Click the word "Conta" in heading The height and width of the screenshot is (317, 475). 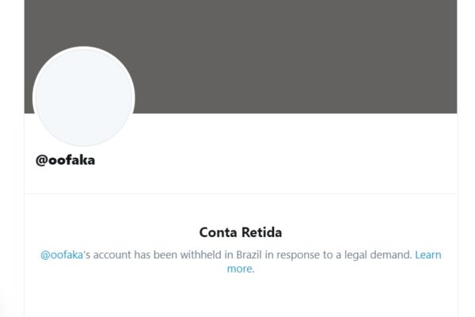click(218, 232)
